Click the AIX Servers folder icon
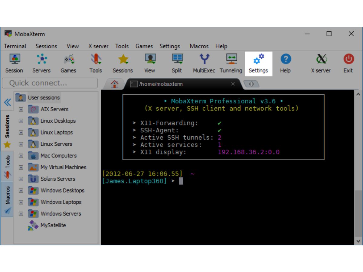This screenshot has height=272, width=363. click(x=33, y=109)
